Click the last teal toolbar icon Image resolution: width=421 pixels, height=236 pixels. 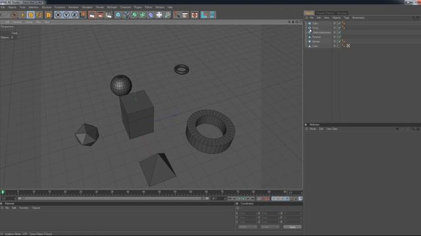[x=212, y=15]
